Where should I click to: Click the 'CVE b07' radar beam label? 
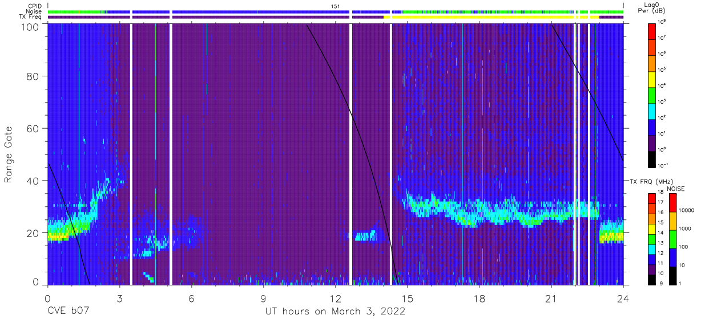[69, 312]
